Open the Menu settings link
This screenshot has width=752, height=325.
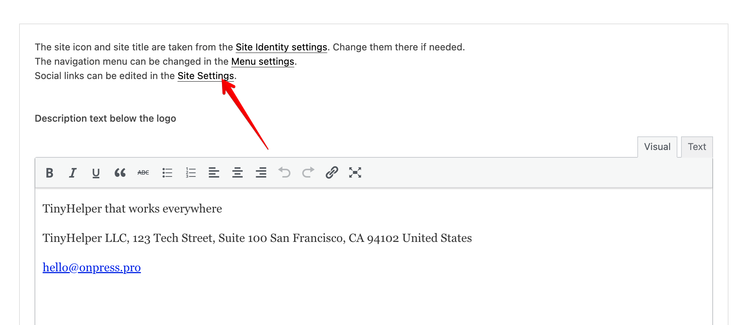coord(262,61)
